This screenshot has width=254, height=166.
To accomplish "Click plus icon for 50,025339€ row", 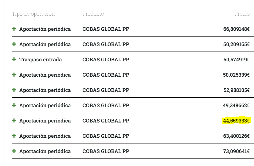I will coord(14,75).
